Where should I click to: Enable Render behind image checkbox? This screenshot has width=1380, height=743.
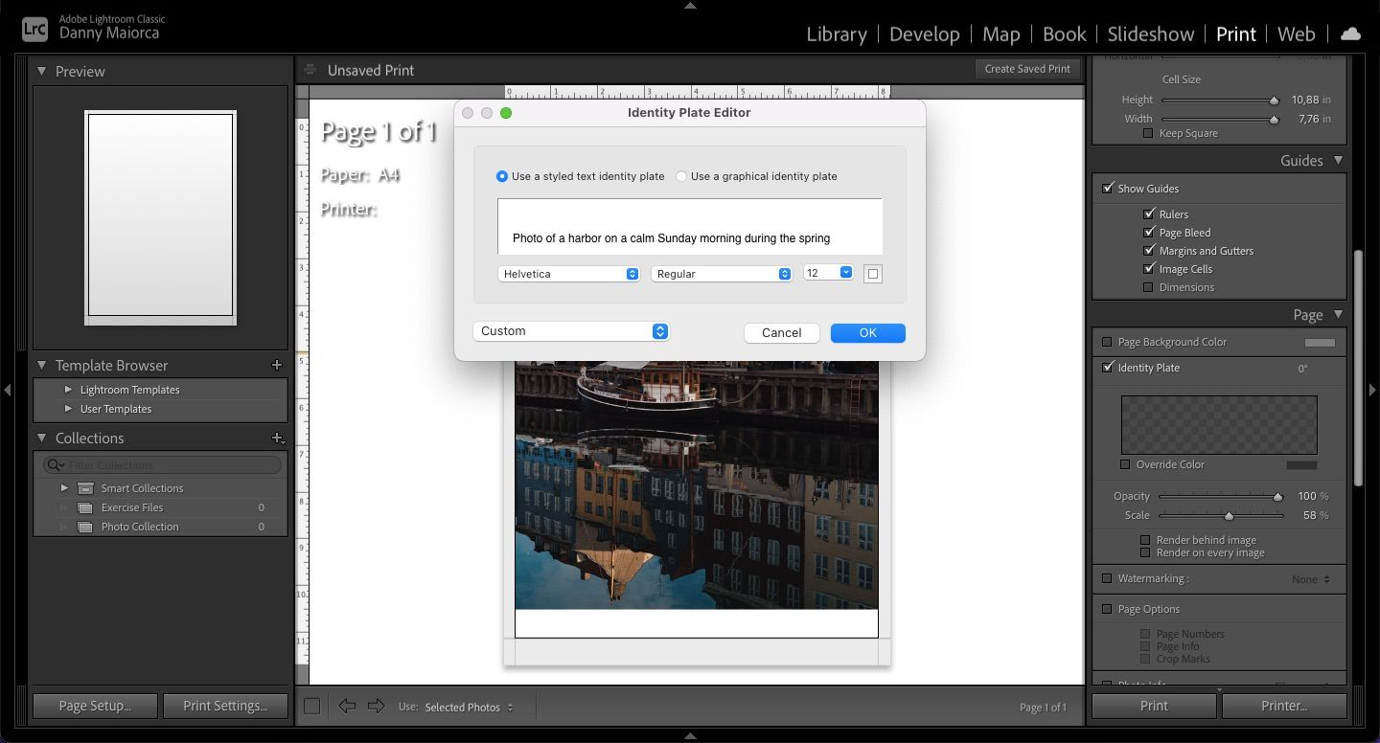tap(1145, 540)
